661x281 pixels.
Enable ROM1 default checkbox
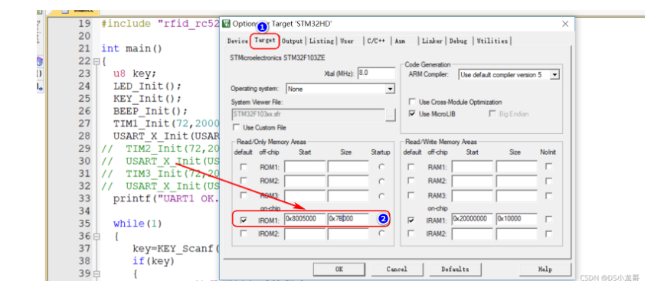point(244,167)
